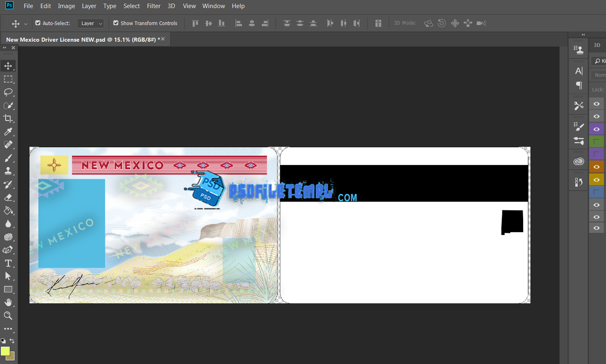
Task: Select the Crop tool
Action: coord(8,118)
